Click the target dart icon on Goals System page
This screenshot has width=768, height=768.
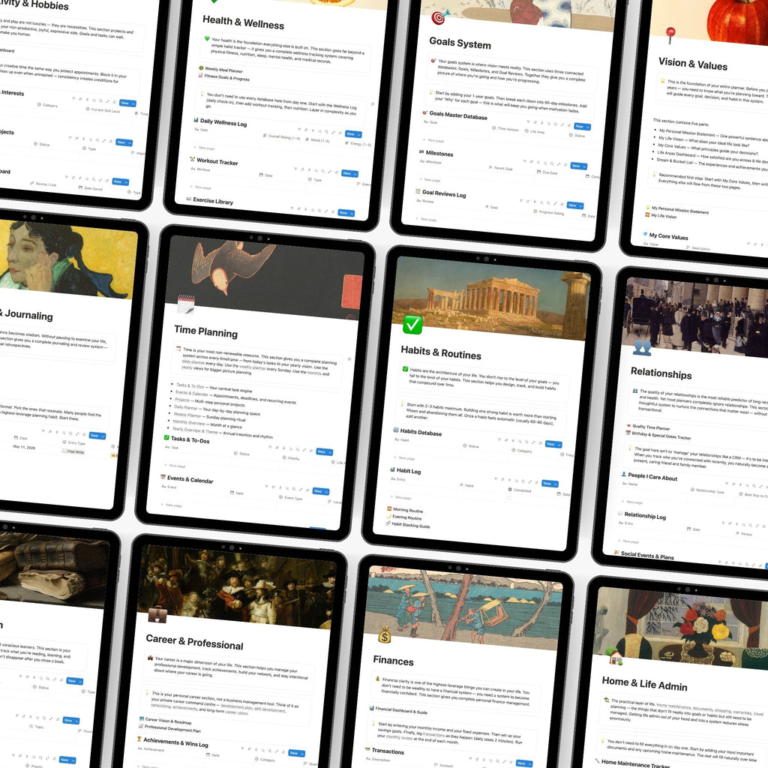(x=439, y=17)
